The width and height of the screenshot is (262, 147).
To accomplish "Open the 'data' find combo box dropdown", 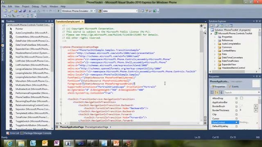I will click(137, 11).
